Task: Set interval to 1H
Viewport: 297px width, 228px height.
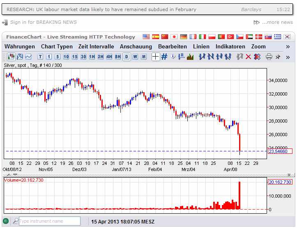Action: coord(92,57)
